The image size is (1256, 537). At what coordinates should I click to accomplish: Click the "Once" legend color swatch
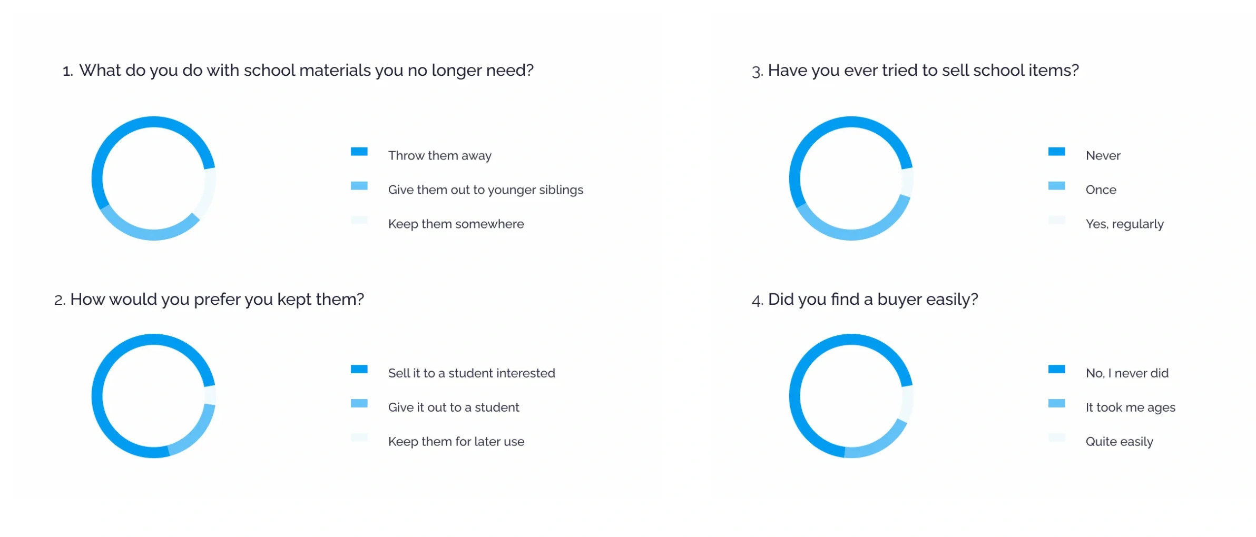(x=1056, y=186)
